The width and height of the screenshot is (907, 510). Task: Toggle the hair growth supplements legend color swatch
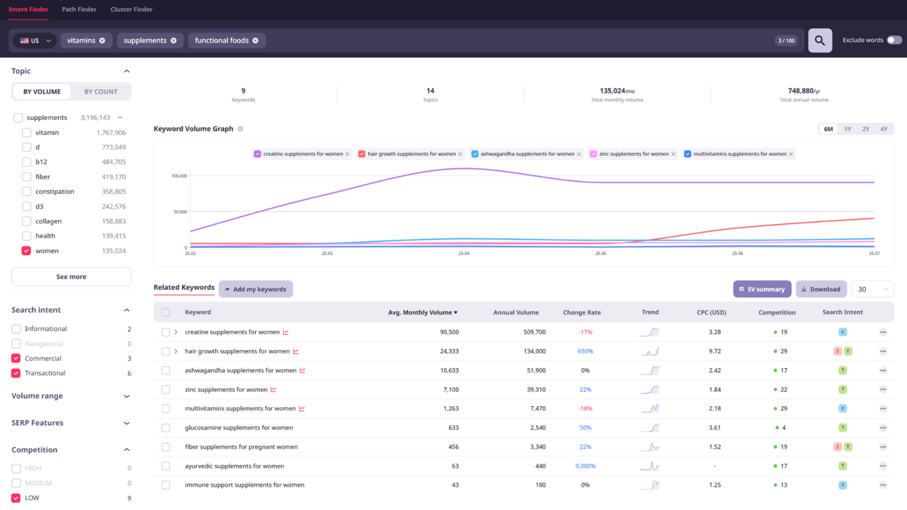click(x=362, y=154)
